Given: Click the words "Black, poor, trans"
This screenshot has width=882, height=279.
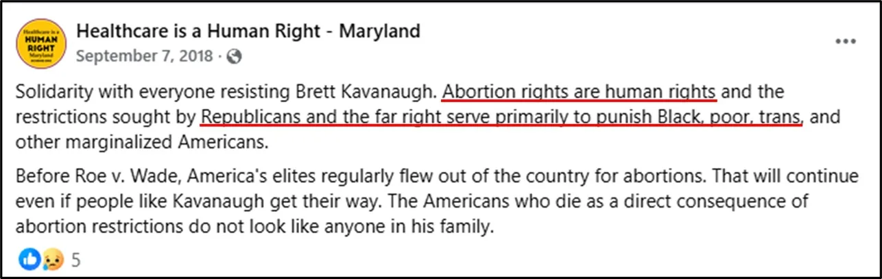Looking at the screenshot, I should (737, 117).
